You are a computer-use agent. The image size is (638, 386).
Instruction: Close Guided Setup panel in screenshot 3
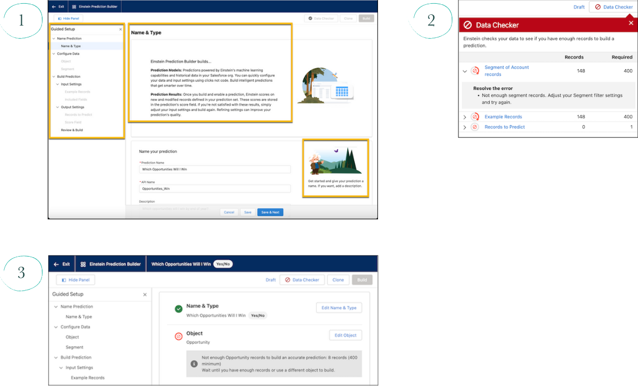click(x=145, y=294)
